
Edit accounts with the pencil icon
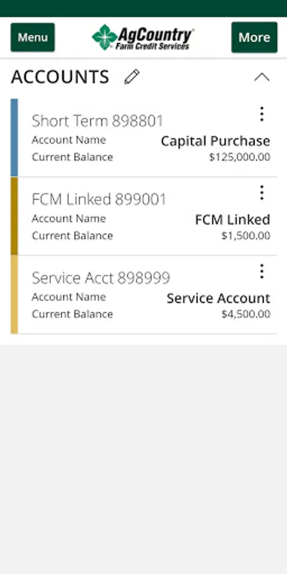coord(132,77)
